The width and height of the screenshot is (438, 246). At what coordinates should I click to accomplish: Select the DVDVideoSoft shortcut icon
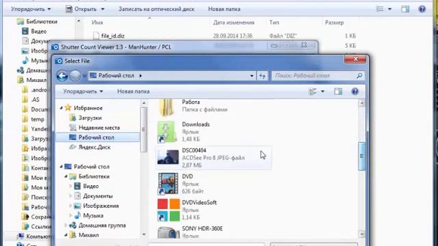click(x=168, y=210)
